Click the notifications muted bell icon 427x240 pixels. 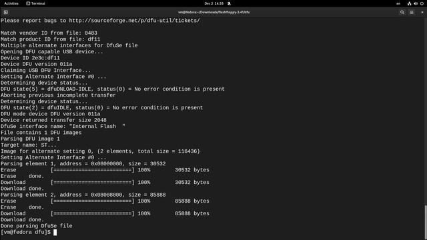229,3
